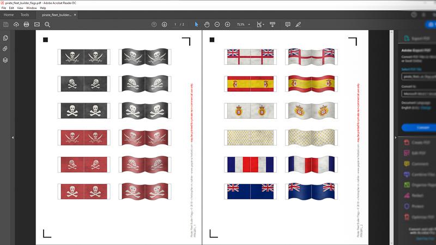Click the Combine Files tool icon
Viewport: 436px width, 245px height.
(407, 174)
